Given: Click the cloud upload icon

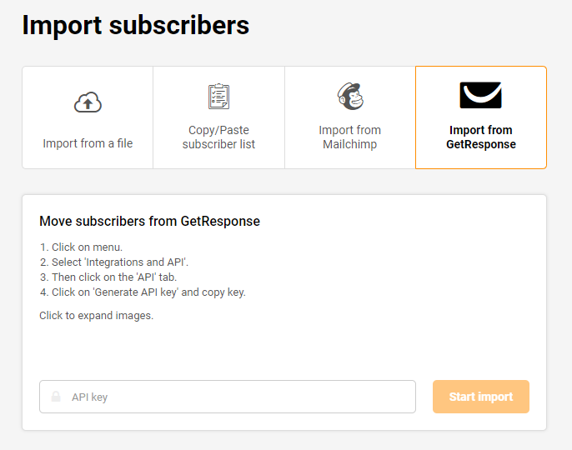Looking at the screenshot, I should pyautogui.click(x=88, y=102).
